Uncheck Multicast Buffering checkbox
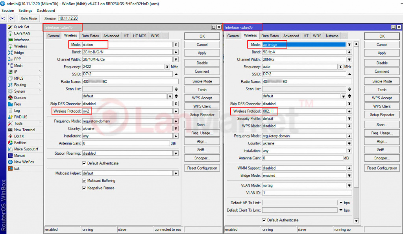This screenshot has width=403, height=234. click(84, 181)
